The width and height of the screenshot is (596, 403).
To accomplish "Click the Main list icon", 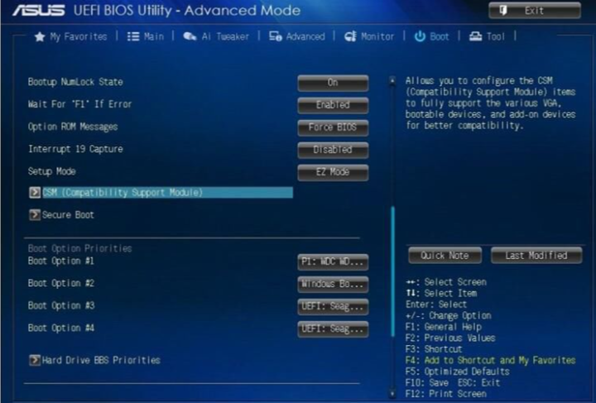I will pos(132,37).
